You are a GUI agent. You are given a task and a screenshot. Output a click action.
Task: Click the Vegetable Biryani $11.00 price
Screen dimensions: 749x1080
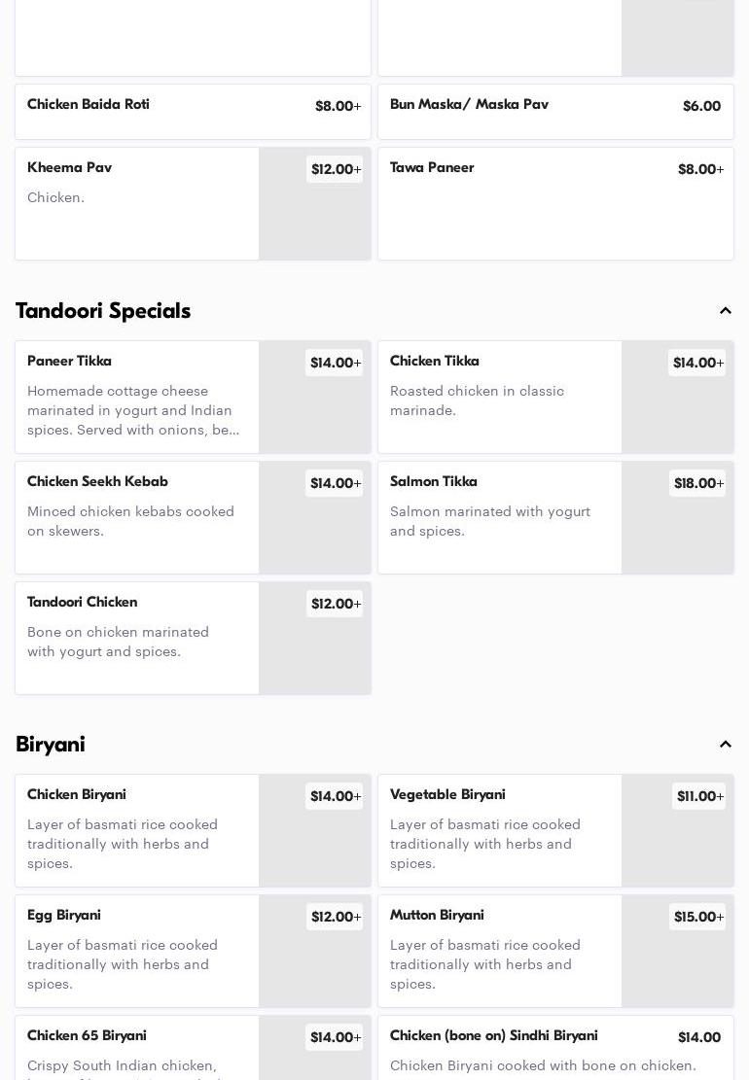697,796
